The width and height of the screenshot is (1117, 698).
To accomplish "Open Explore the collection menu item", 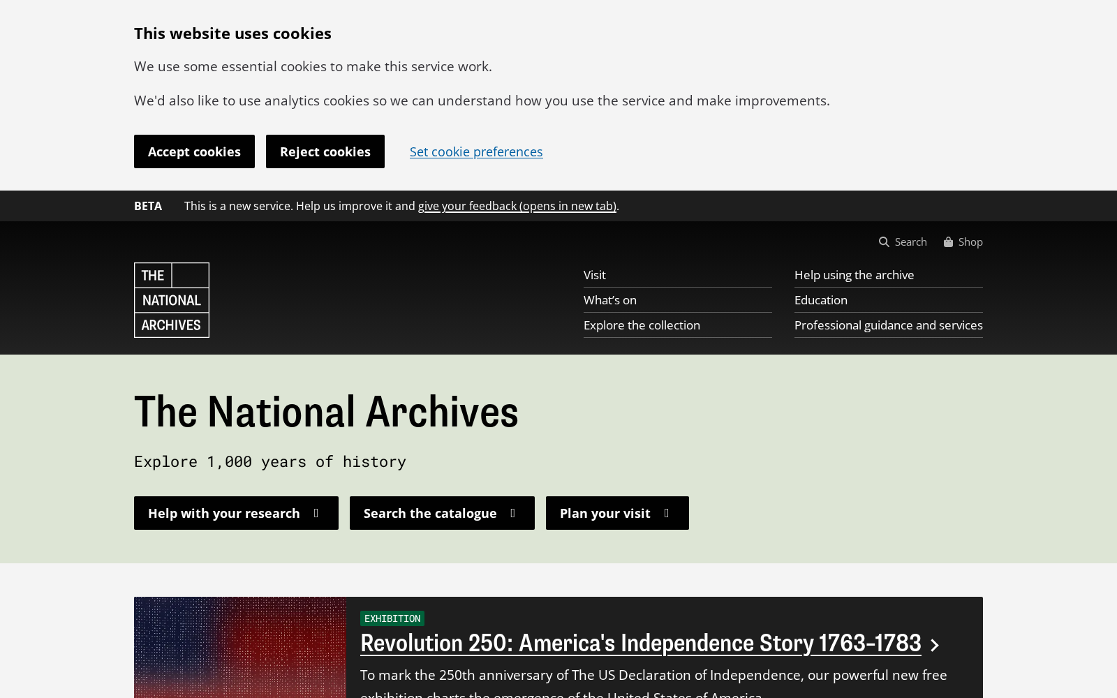I will tap(678, 325).
